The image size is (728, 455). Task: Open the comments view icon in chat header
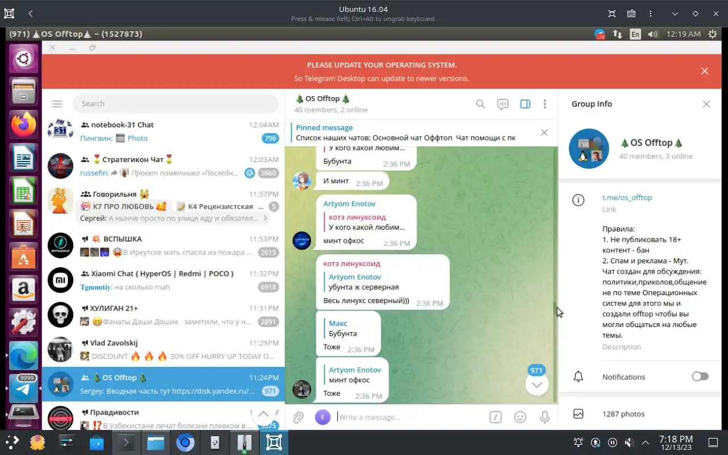[503, 104]
